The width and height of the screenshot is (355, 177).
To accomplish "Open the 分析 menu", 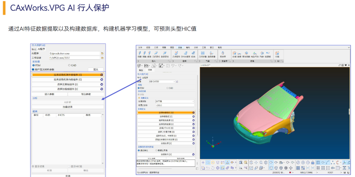I will tap(196, 48).
